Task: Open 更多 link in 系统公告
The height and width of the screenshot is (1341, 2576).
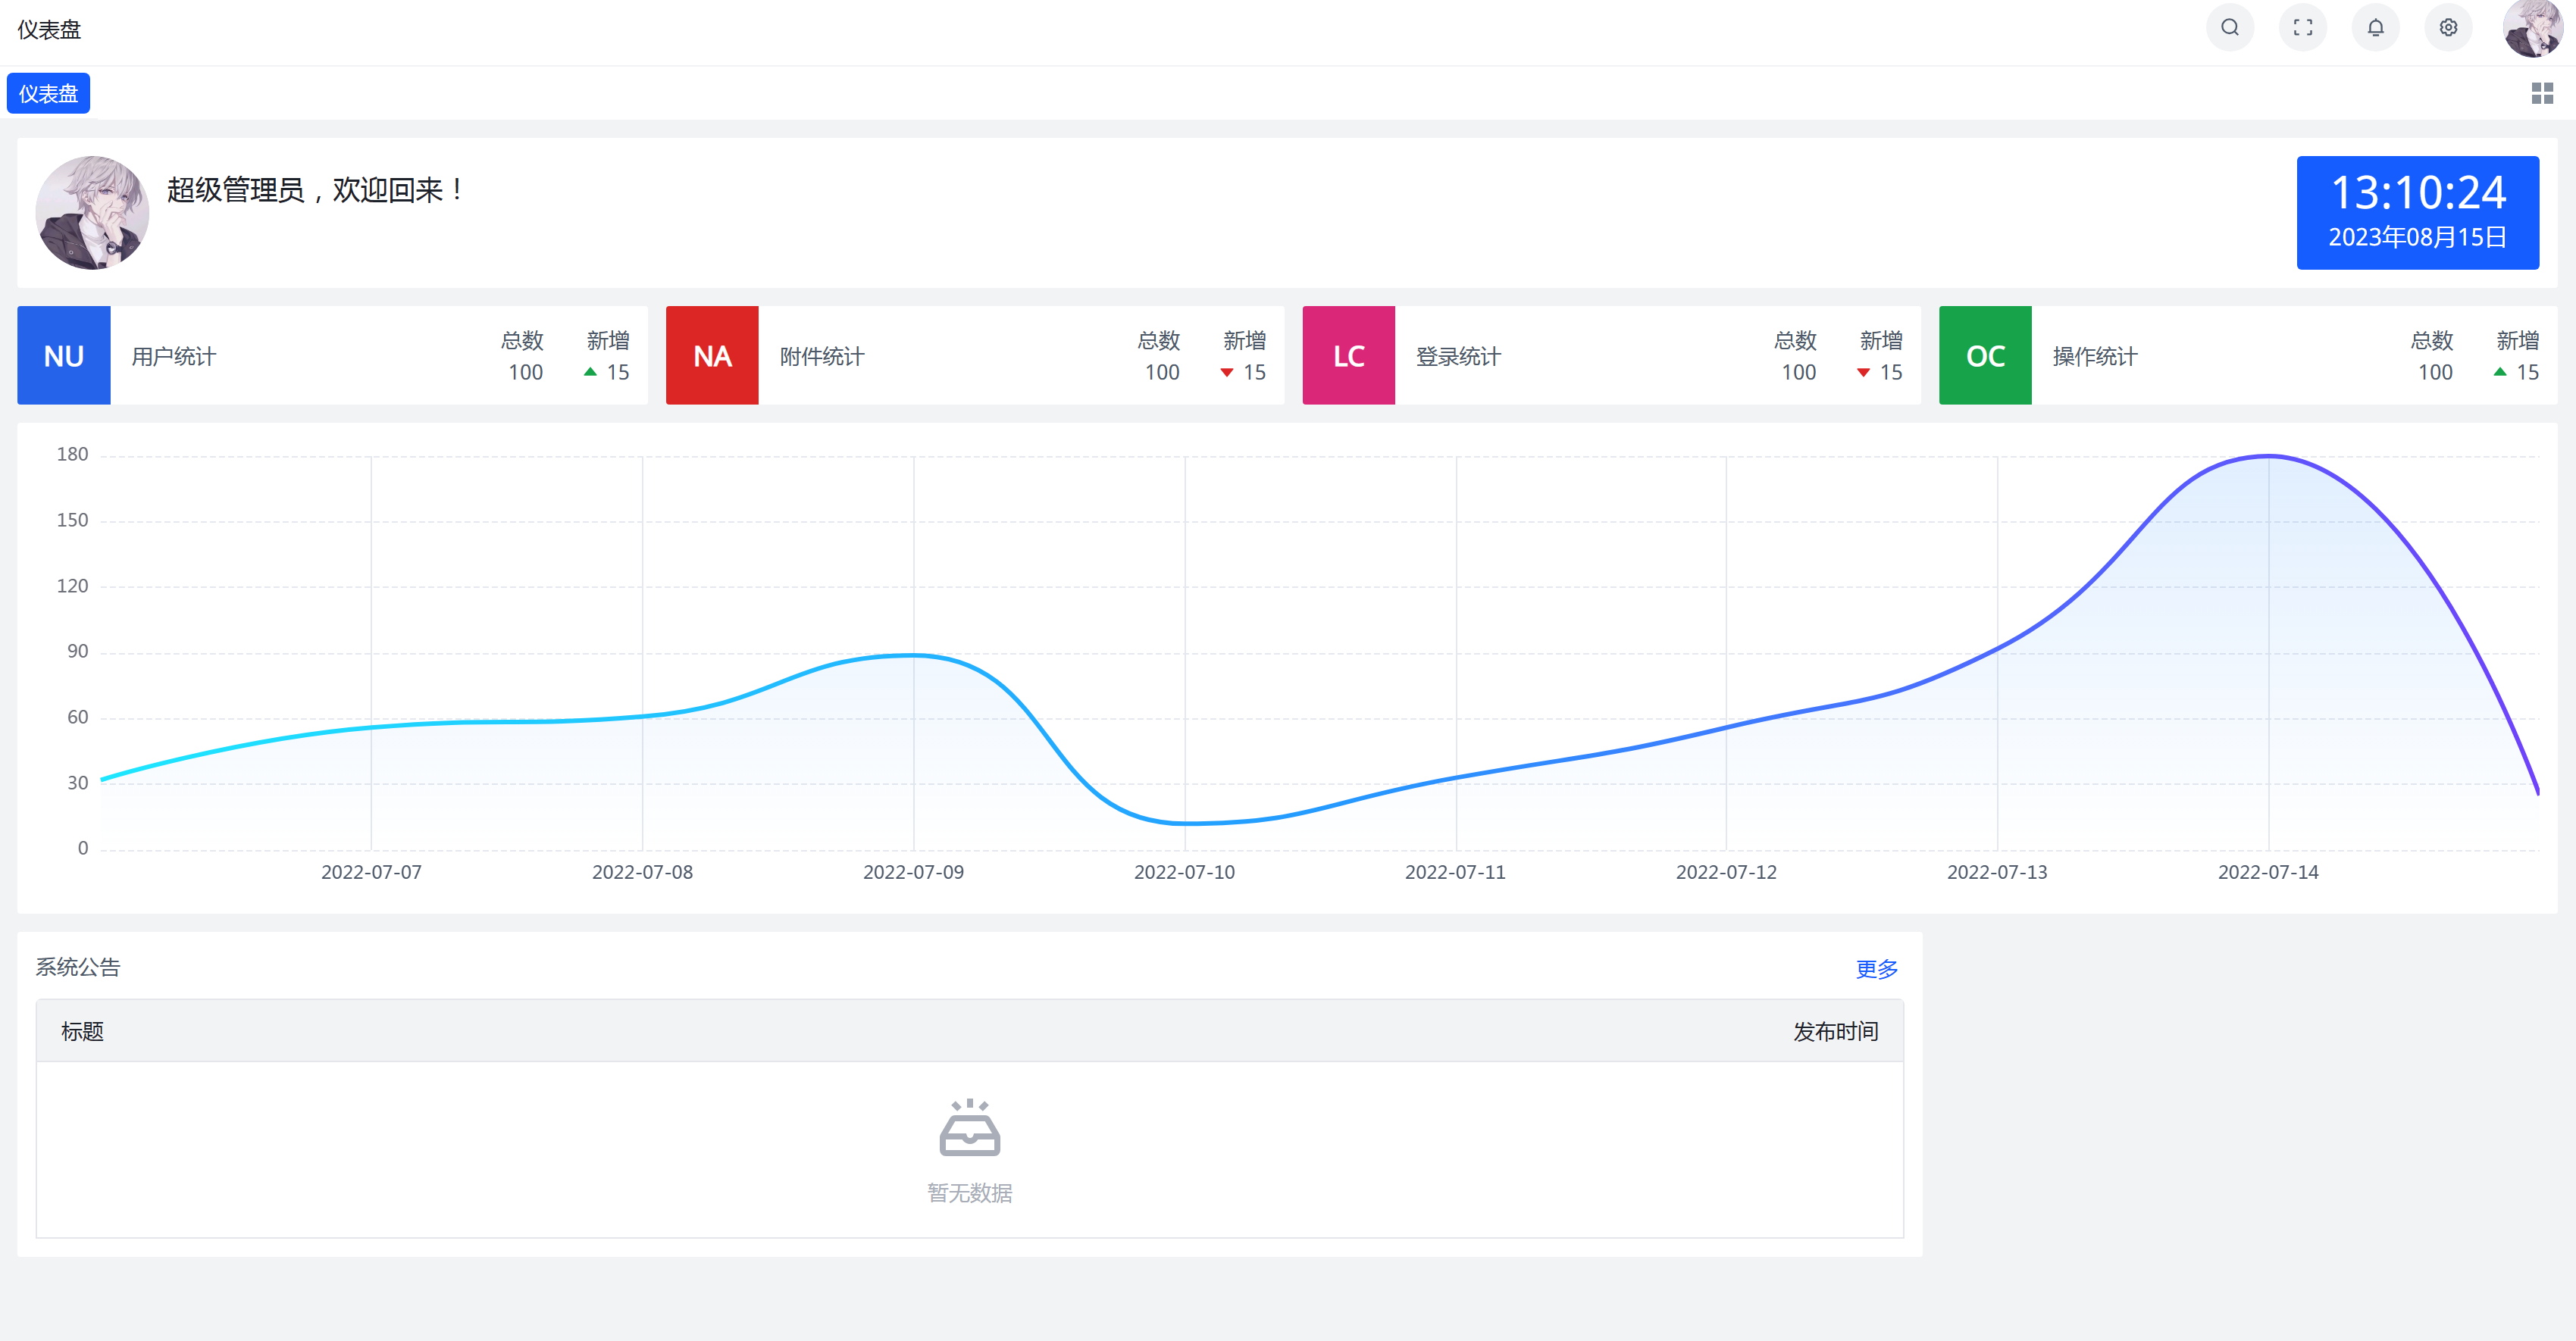Action: [x=1877, y=969]
